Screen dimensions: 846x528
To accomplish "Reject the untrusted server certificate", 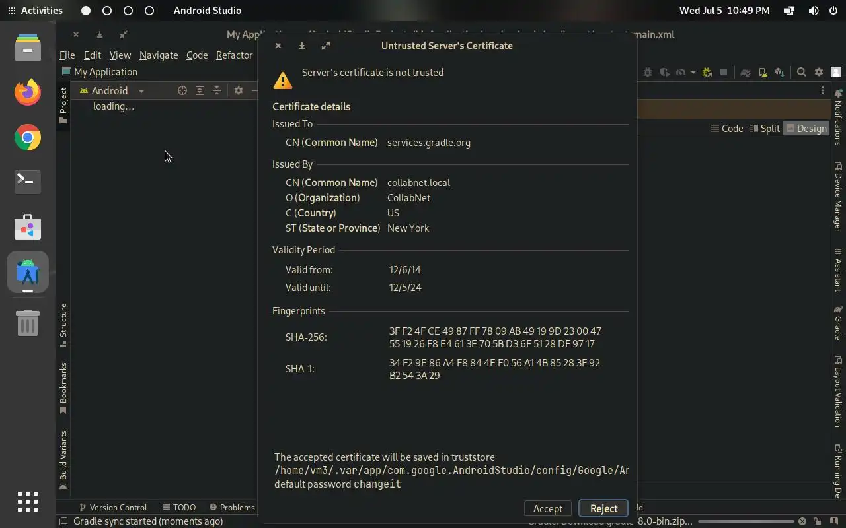I will coord(603,508).
